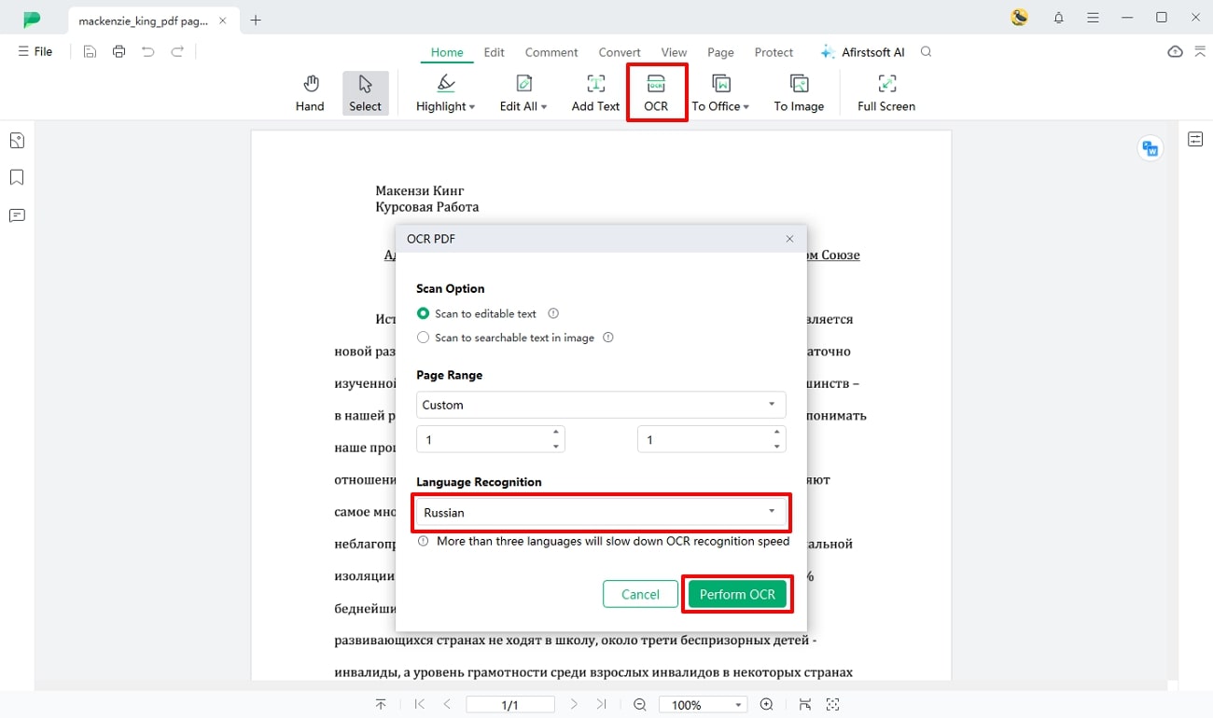
Task: Activate the Select tool
Action: [365, 93]
